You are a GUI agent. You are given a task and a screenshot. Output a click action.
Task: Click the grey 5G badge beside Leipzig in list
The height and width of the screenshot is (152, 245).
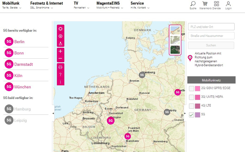click(9, 120)
